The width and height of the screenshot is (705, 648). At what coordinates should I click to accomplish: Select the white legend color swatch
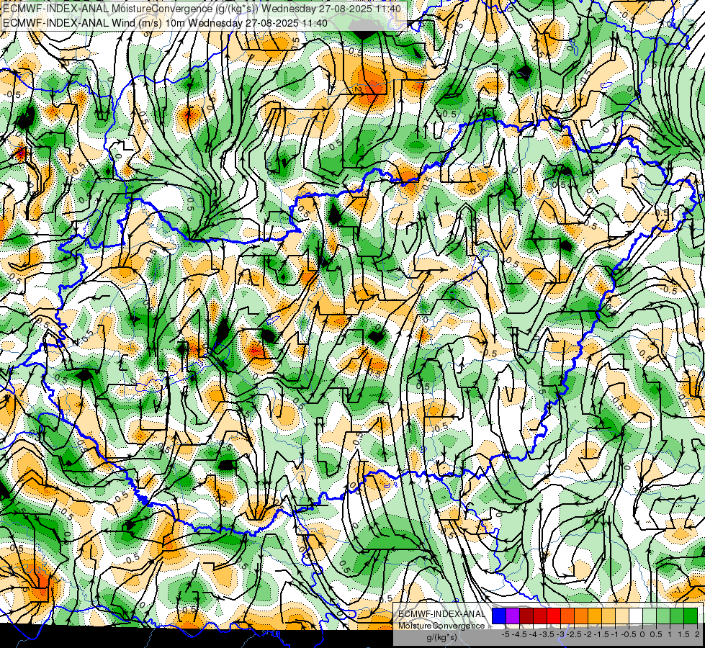pos(636,616)
